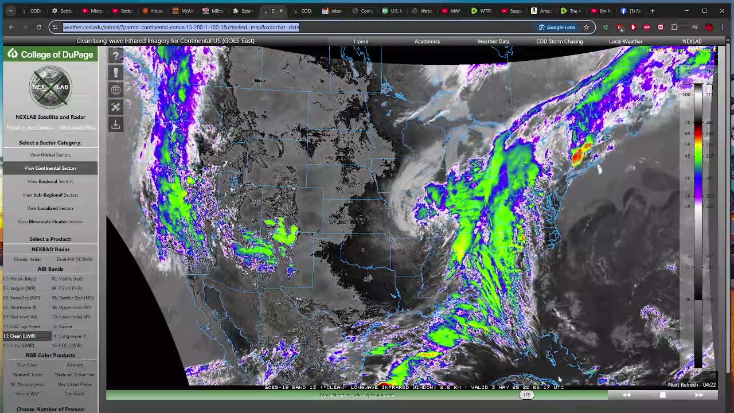This screenshot has height=413, width=734.
Task: Select Airmass RGB product
Action: (75, 365)
